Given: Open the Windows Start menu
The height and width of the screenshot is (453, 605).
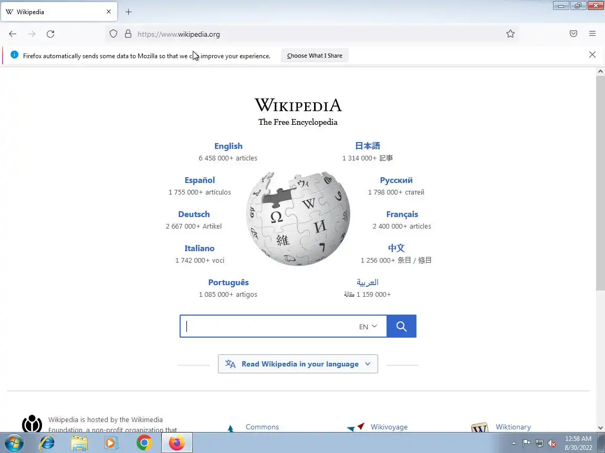Looking at the screenshot, I should tap(14, 443).
